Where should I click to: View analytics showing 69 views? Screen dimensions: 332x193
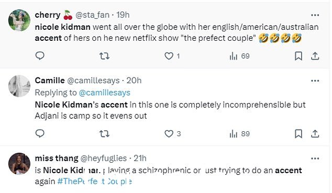pyautogui.click(x=239, y=56)
